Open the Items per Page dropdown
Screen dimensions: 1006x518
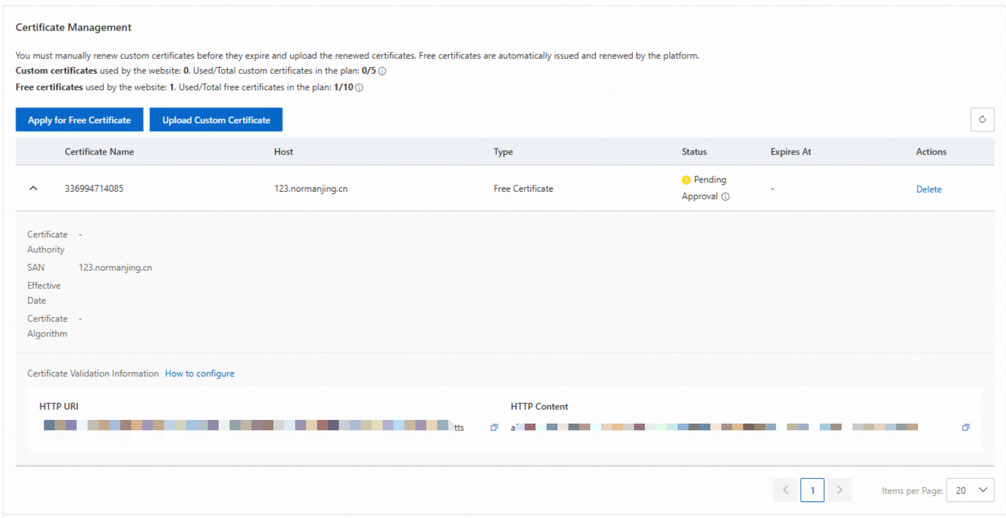(970, 490)
